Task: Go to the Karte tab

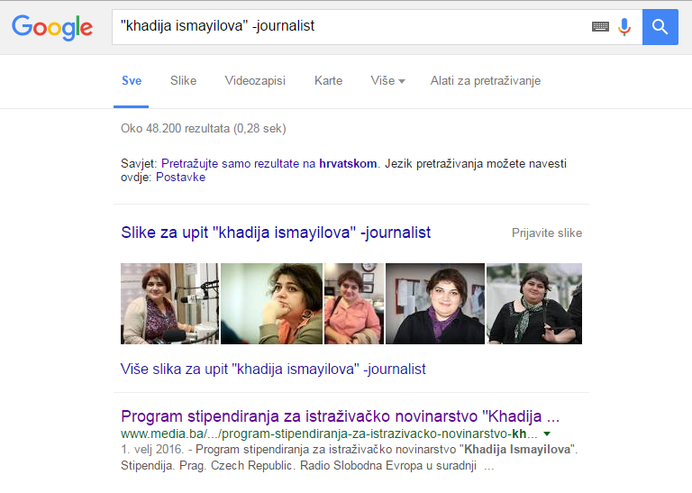Action: pyautogui.click(x=328, y=81)
